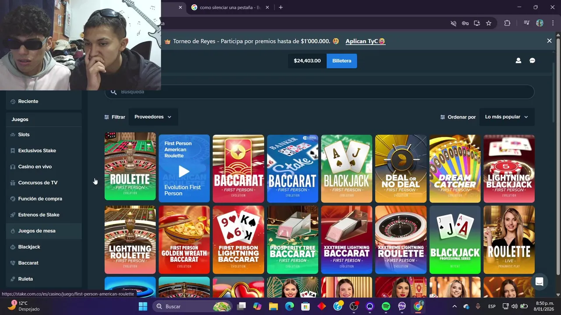Open Chrome extensions puzzle icon
Viewport: 561px width, 315px height.
[x=507, y=23]
